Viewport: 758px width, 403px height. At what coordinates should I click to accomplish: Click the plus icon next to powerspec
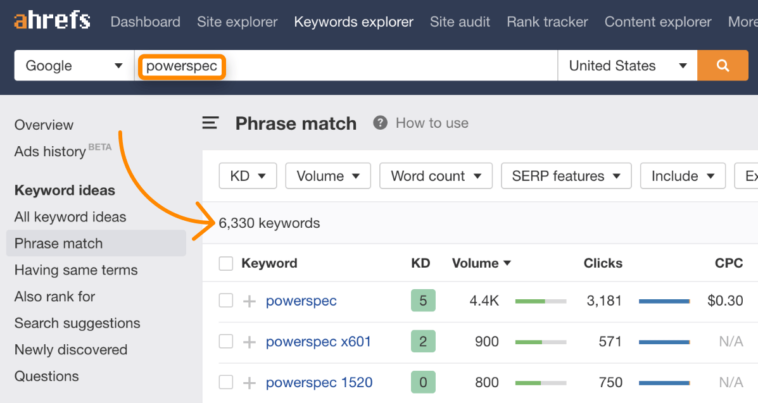(249, 301)
